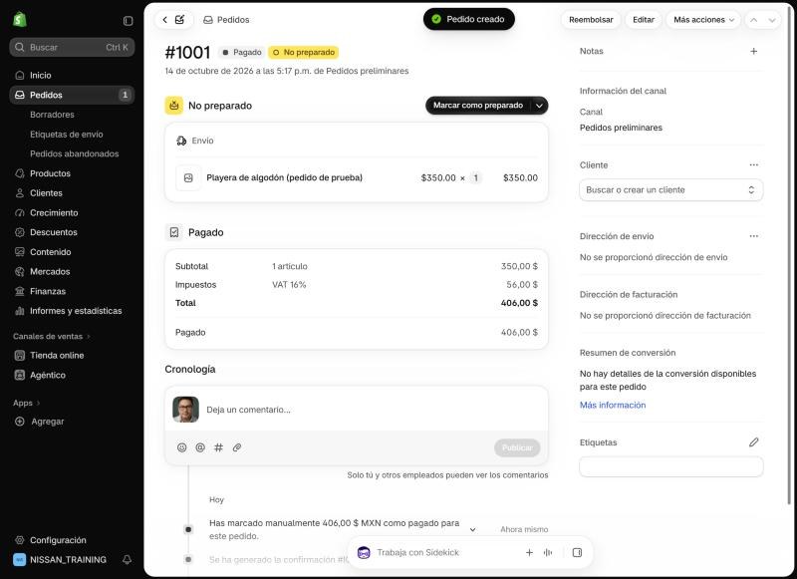Select Pedidos in the sidebar

pos(72,95)
